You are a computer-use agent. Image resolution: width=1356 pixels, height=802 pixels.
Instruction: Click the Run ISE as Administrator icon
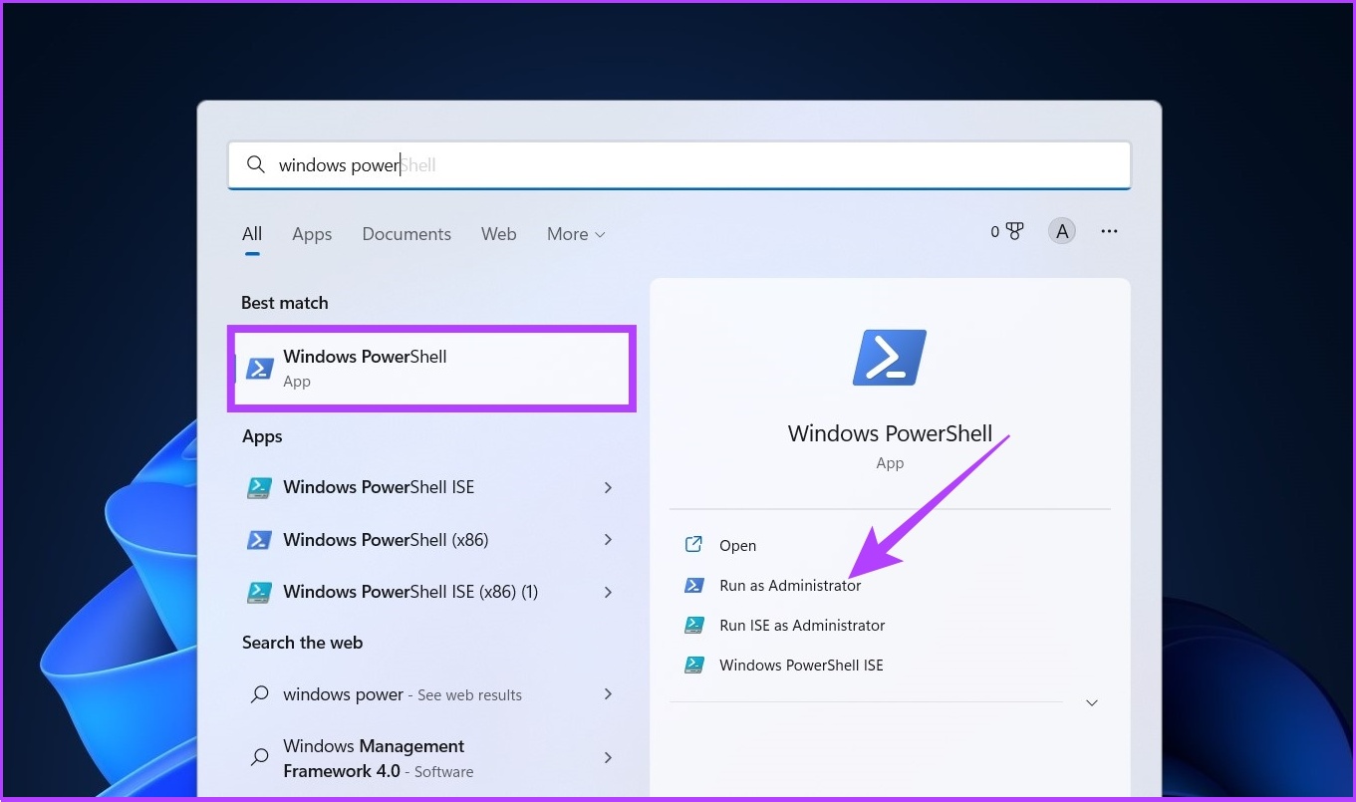coord(694,626)
